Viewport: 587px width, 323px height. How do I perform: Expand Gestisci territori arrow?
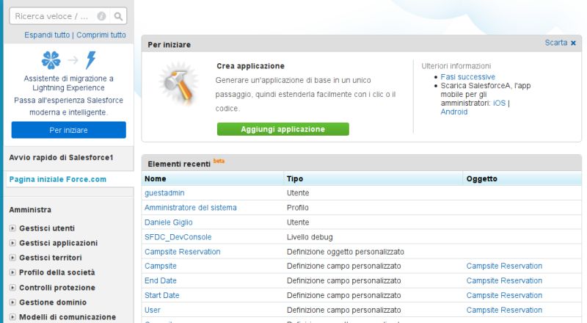click(x=12, y=258)
